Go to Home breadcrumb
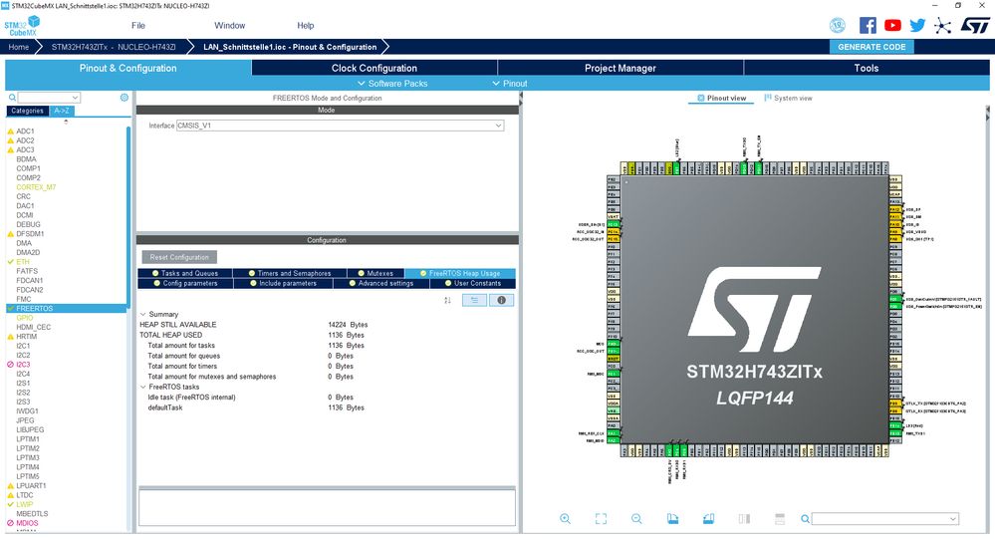The width and height of the screenshot is (995, 539). [x=18, y=47]
